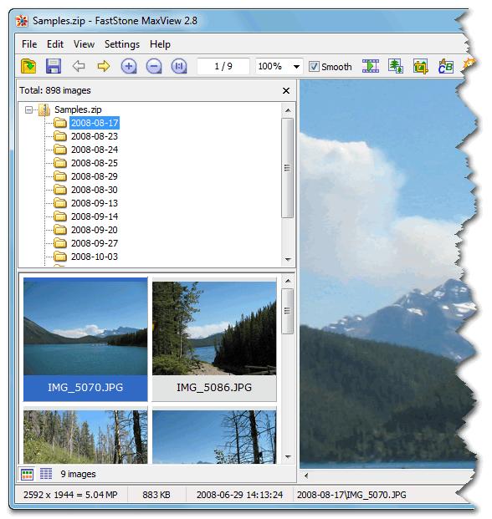The width and height of the screenshot is (492, 519).
Task: Open the crop tool icon in the toolbar
Action: (420, 66)
